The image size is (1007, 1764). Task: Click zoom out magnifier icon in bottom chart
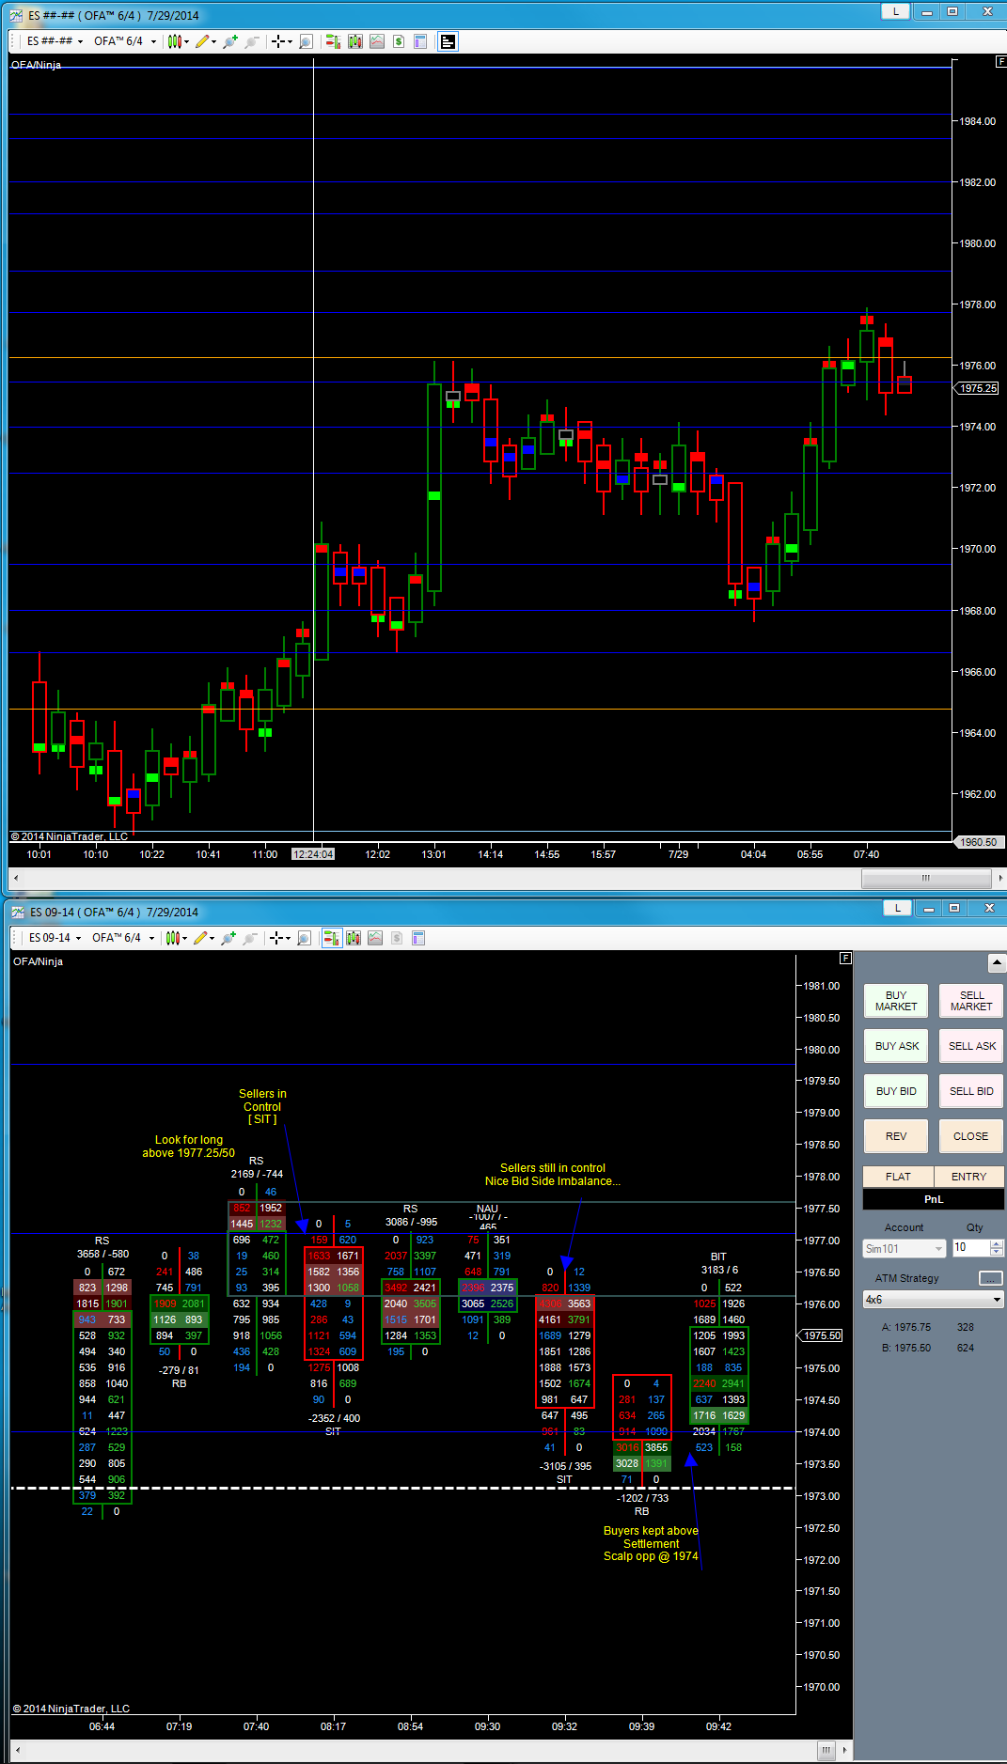250,938
